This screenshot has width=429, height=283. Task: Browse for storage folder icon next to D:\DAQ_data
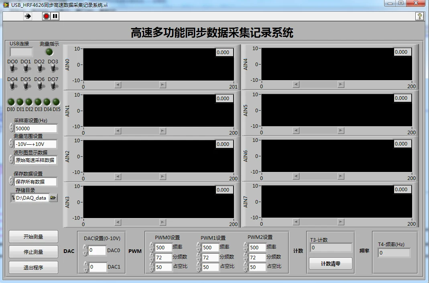[x=53, y=198]
